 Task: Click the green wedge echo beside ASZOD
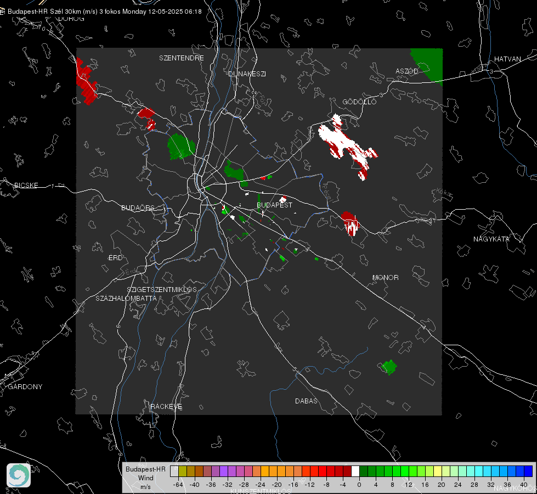click(430, 64)
